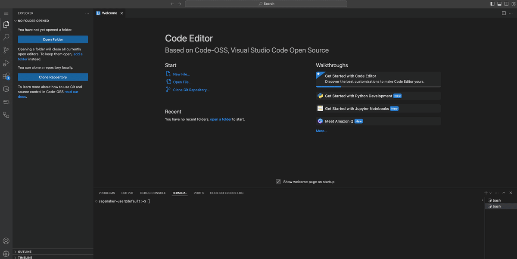Click the terminal prompt input area

pyautogui.click(x=149, y=201)
